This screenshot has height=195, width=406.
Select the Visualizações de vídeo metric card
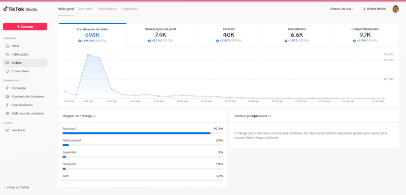click(92, 35)
